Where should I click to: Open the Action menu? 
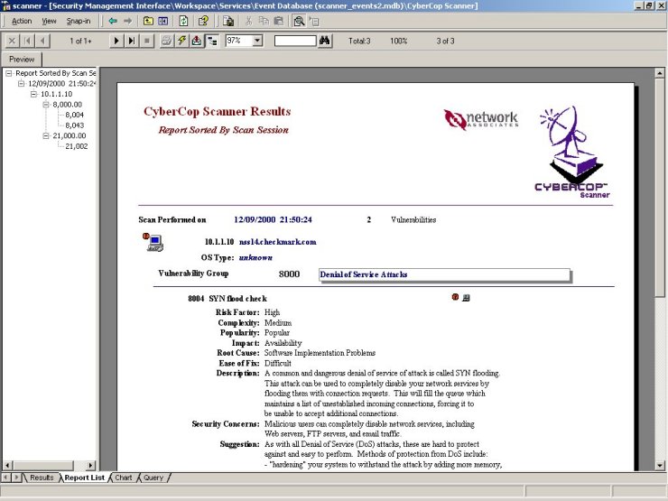pos(22,21)
